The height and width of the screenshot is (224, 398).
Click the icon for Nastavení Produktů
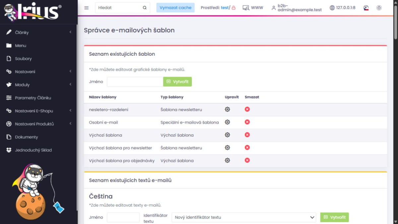[x=9, y=124]
